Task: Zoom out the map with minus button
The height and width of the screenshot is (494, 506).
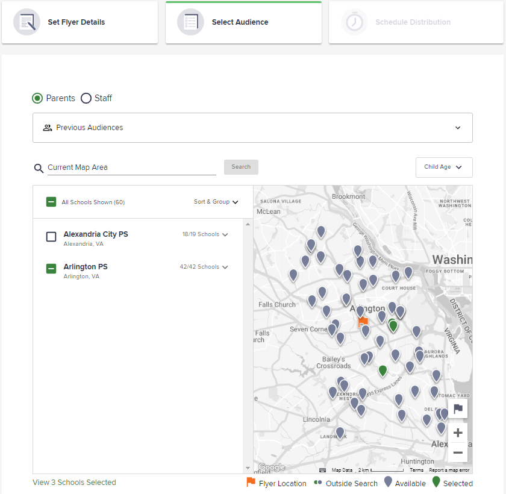Action: coord(458,452)
